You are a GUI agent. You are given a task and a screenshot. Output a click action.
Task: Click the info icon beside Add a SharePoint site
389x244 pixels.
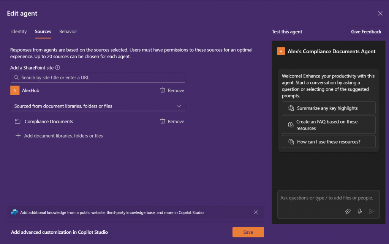pyautogui.click(x=58, y=68)
